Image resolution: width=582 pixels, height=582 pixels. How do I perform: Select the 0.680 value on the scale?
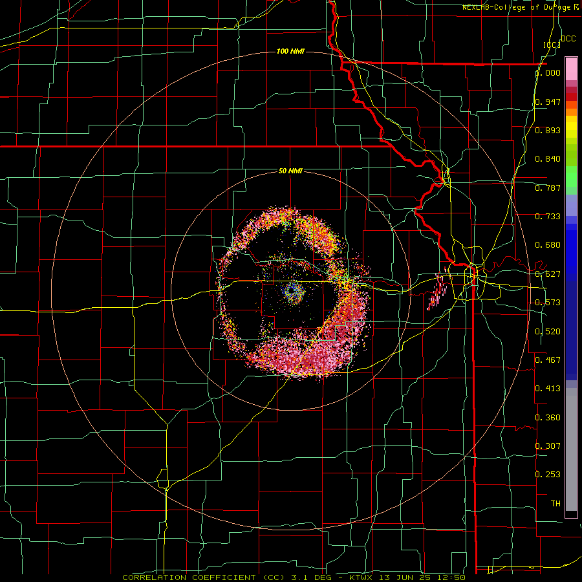(x=548, y=245)
